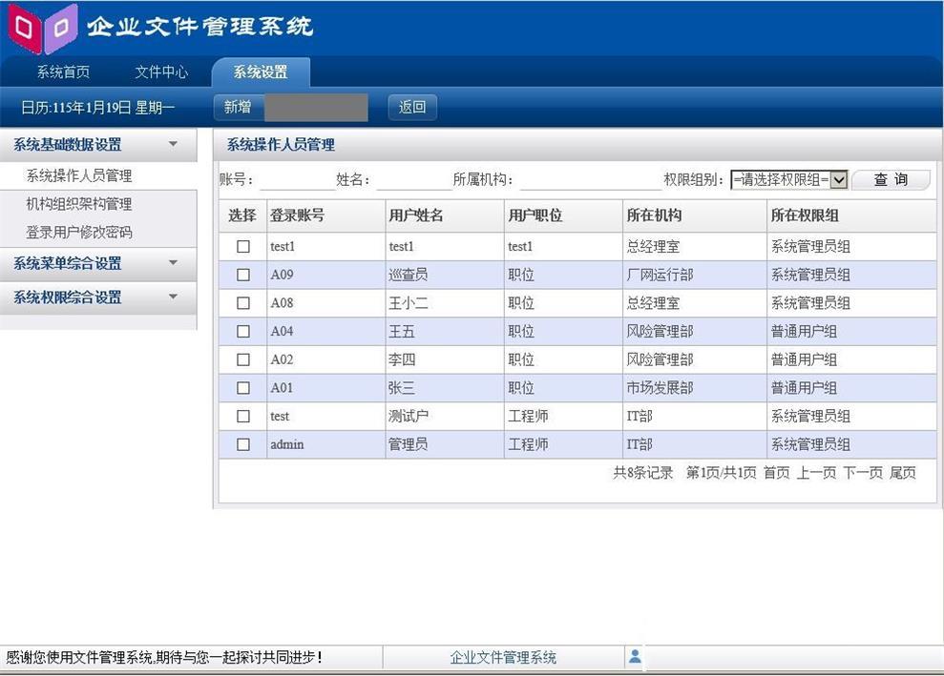944x676 pixels.
Task: Go to 下一页 in pagination
Action: click(x=862, y=473)
